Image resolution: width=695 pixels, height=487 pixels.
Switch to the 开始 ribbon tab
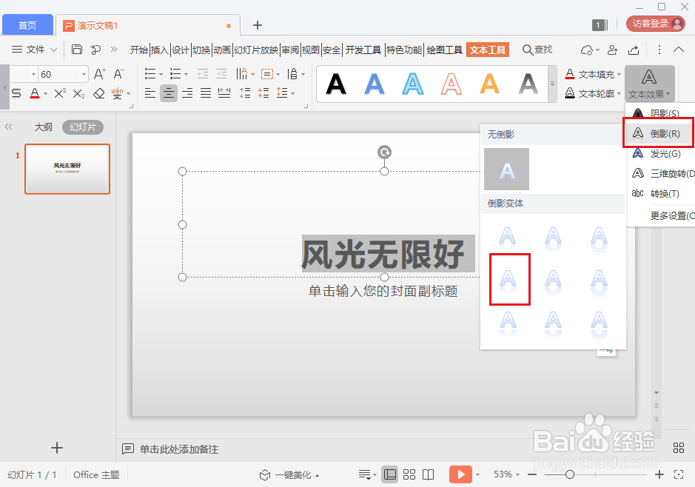tap(139, 50)
